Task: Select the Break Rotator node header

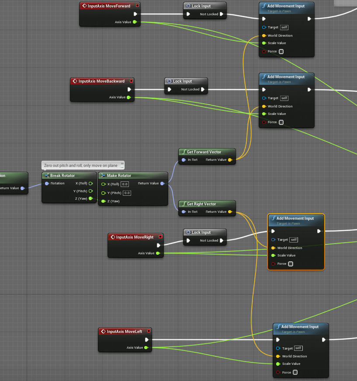Action: pos(62,176)
